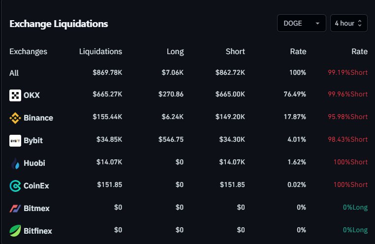This screenshot has width=375, height=244.
Task: Open the 4 hour timeframe selector
Action: click(348, 23)
